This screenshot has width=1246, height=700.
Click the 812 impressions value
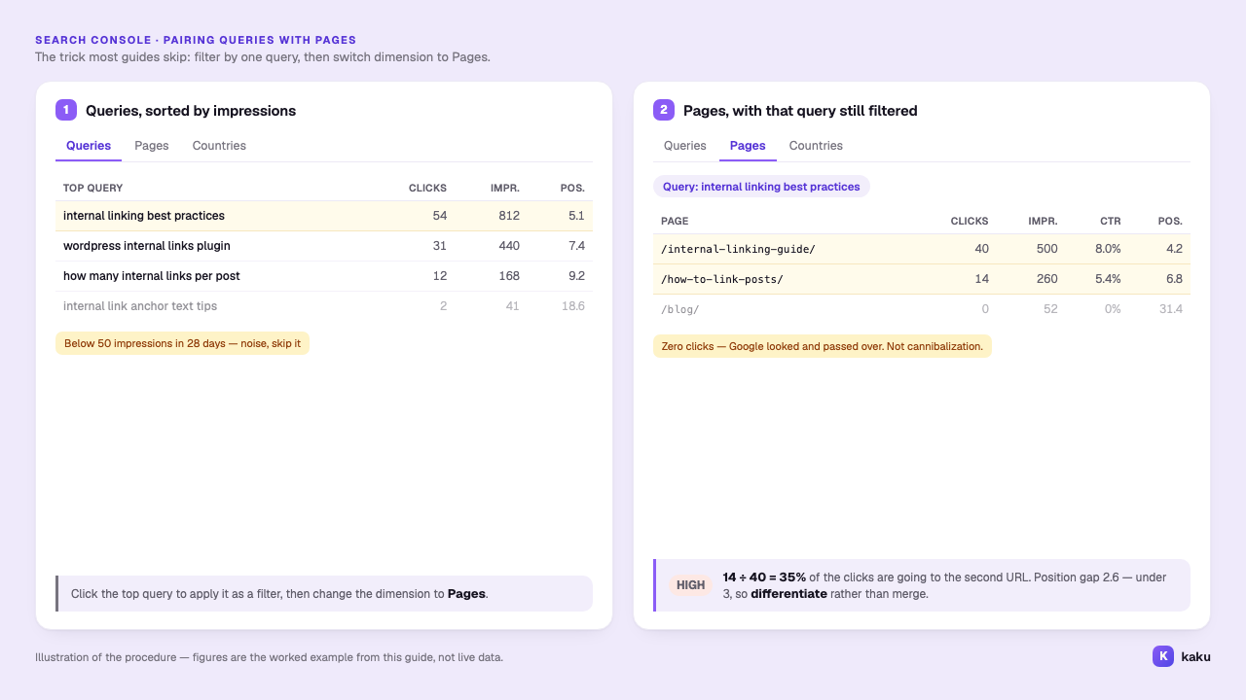[x=509, y=216]
